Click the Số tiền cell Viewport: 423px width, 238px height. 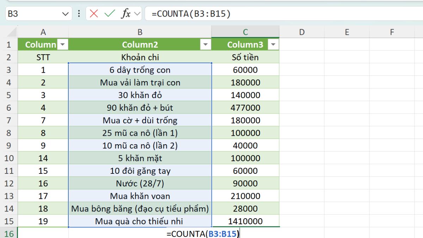[245, 57]
